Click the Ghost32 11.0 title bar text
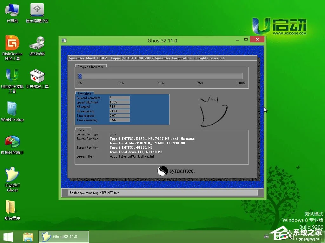Screen dimensions: 325x243 tap(162, 41)
